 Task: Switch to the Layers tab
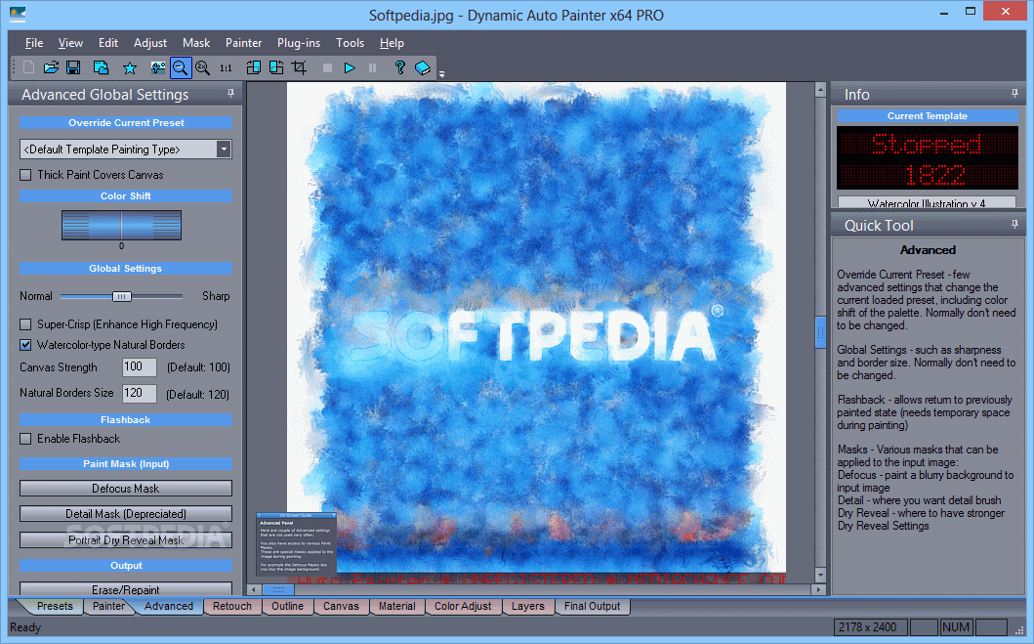coord(528,607)
